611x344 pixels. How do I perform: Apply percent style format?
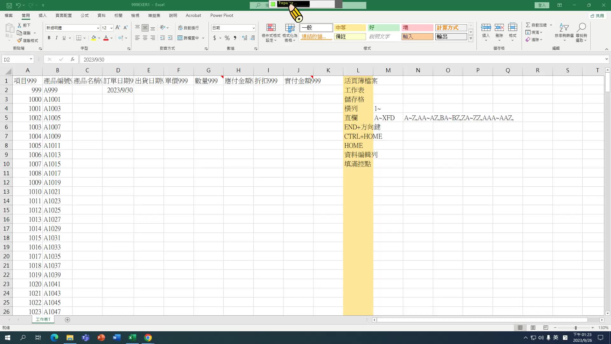pyautogui.click(x=227, y=38)
